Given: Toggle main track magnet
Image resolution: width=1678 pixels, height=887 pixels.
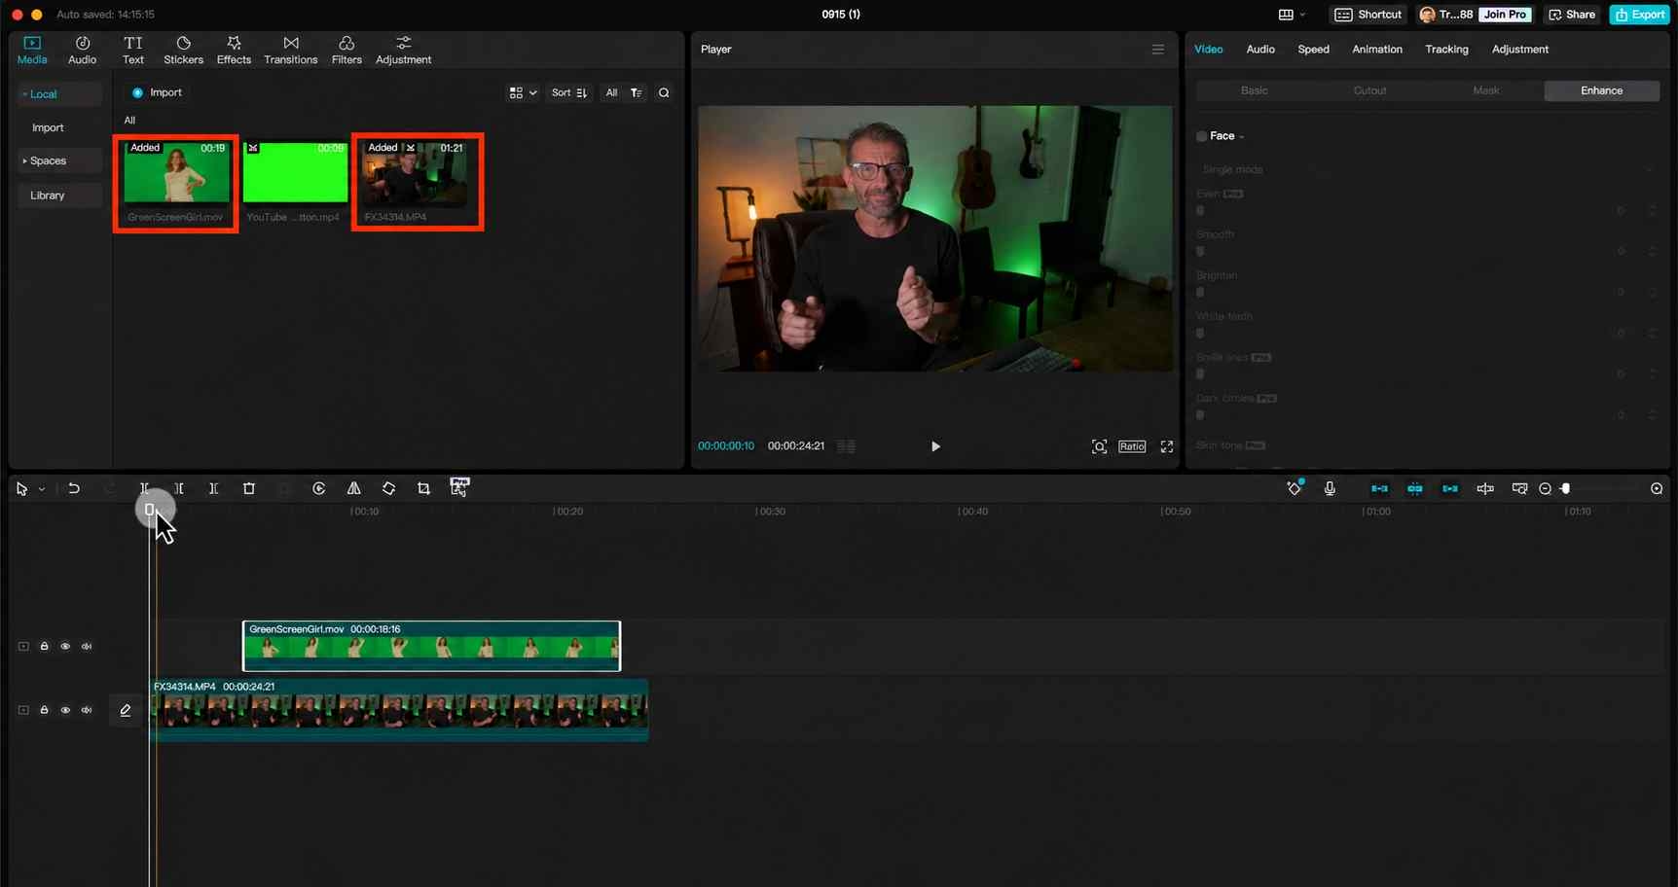Looking at the screenshot, I should coord(1379,488).
